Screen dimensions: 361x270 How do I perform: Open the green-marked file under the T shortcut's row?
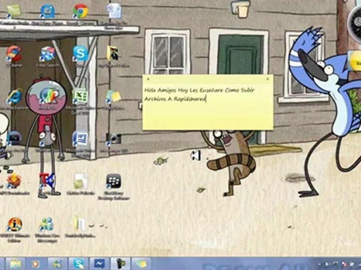coord(80,181)
